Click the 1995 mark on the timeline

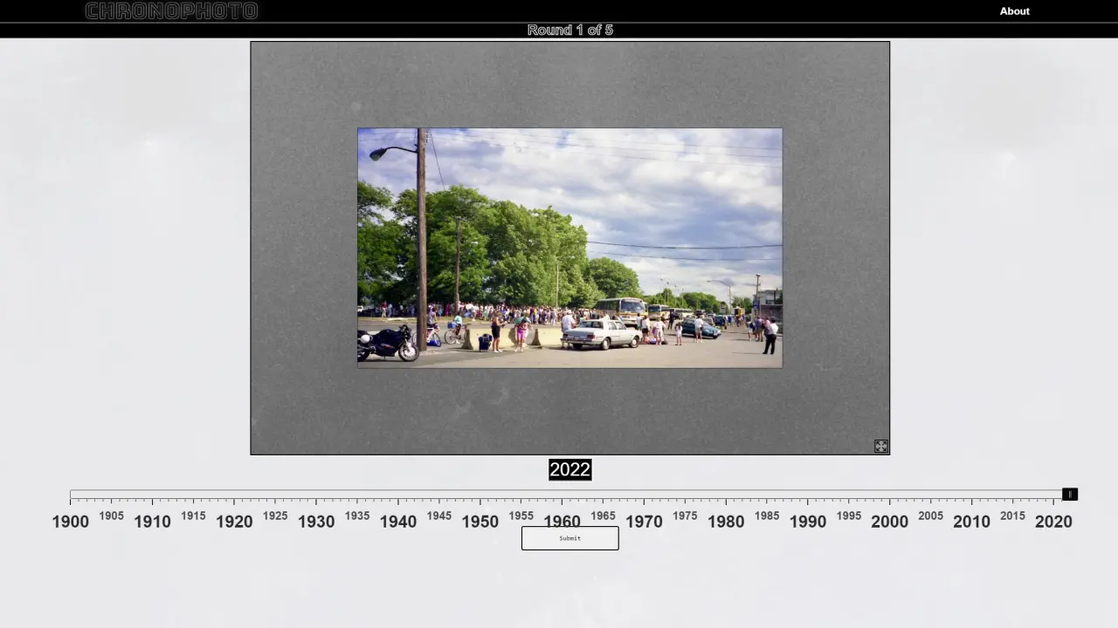coord(849,515)
